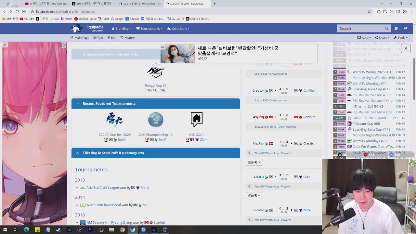Open the Tools dropdown
This screenshot has width=416, height=234.
[x=400, y=38]
